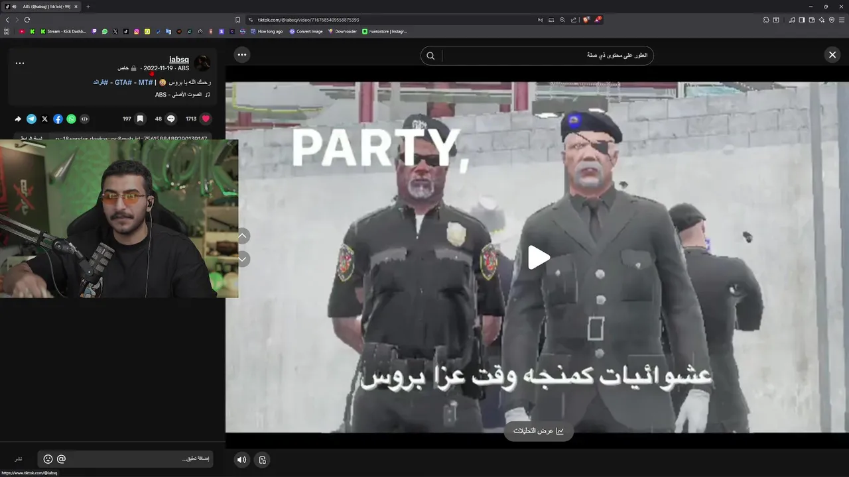Open the Brave Shields lion icon
Image resolution: width=849 pixels, height=477 pixels.
pyautogui.click(x=586, y=20)
